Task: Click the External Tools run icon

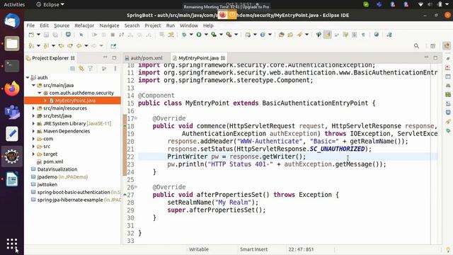Action: click(229, 35)
